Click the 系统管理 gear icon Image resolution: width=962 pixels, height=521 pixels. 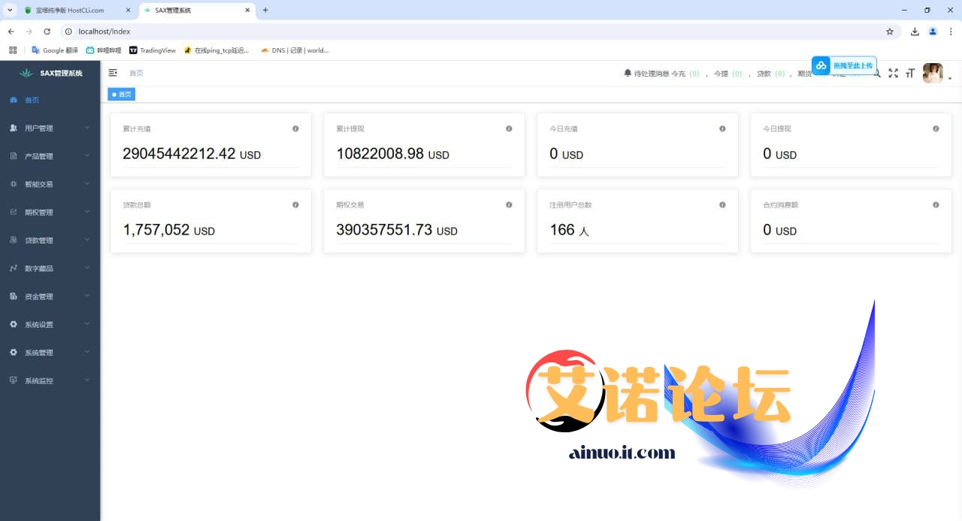tap(14, 353)
